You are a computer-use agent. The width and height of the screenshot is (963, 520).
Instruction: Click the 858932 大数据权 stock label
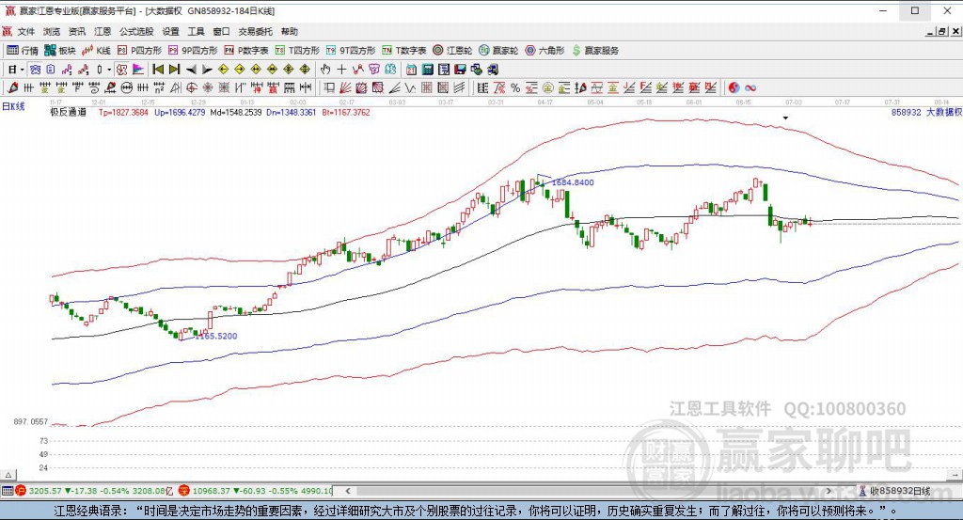point(926,112)
